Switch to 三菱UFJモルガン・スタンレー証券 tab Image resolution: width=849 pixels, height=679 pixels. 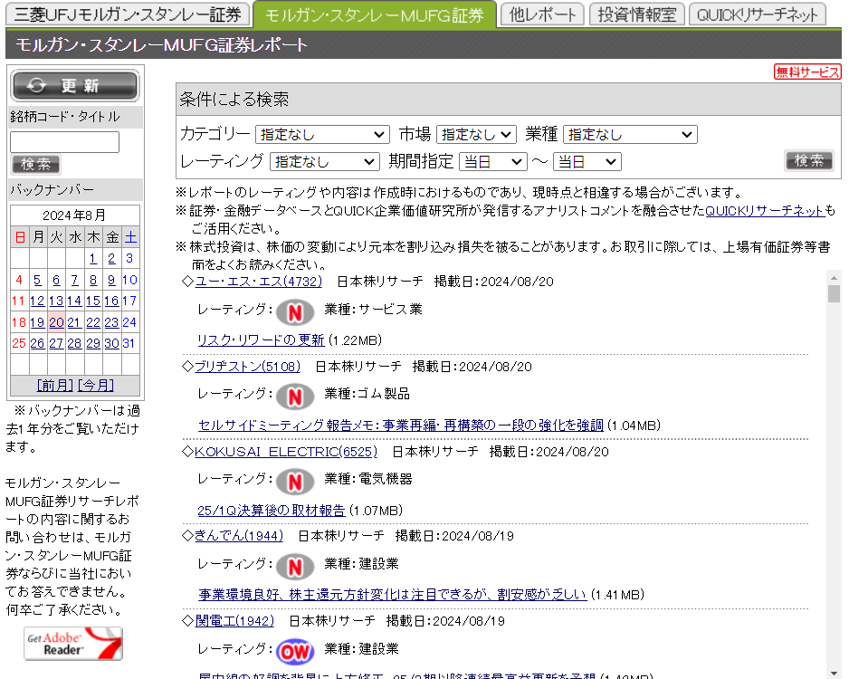point(128,14)
